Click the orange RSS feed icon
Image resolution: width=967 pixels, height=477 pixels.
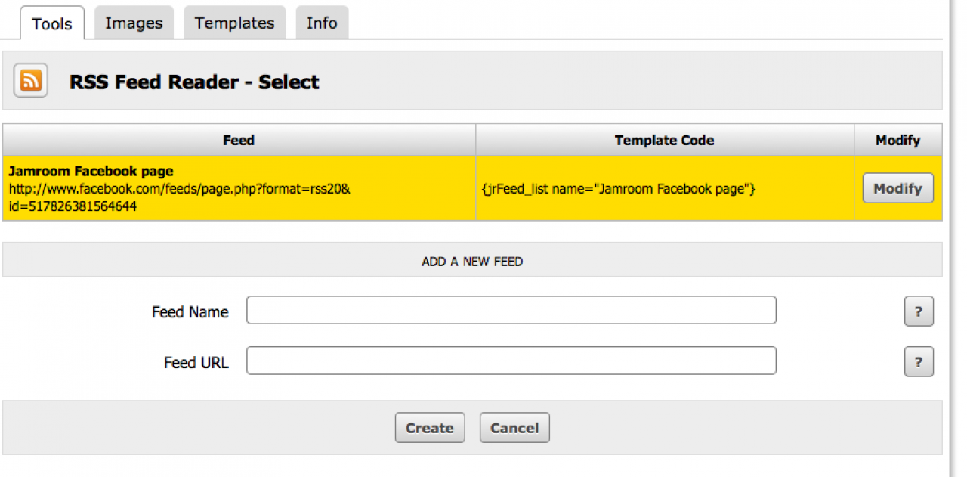31,81
